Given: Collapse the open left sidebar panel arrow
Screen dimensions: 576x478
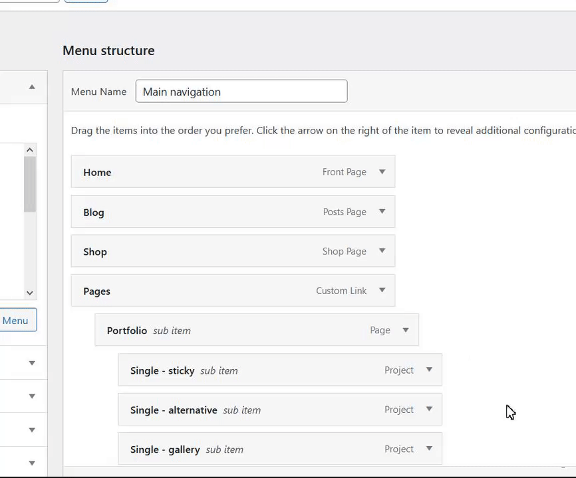Looking at the screenshot, I should click(32, 87).
